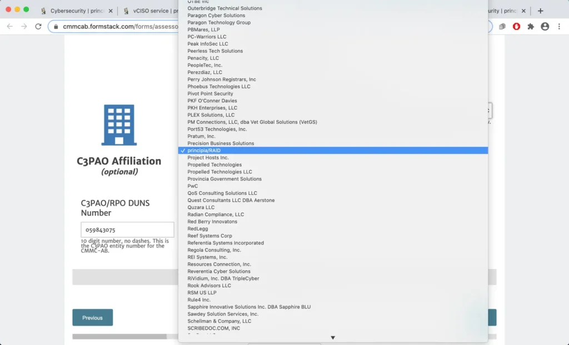This screenshot has width=569, height=345.
Task: Select RSM US LLP option
Action: coord(333,293)
